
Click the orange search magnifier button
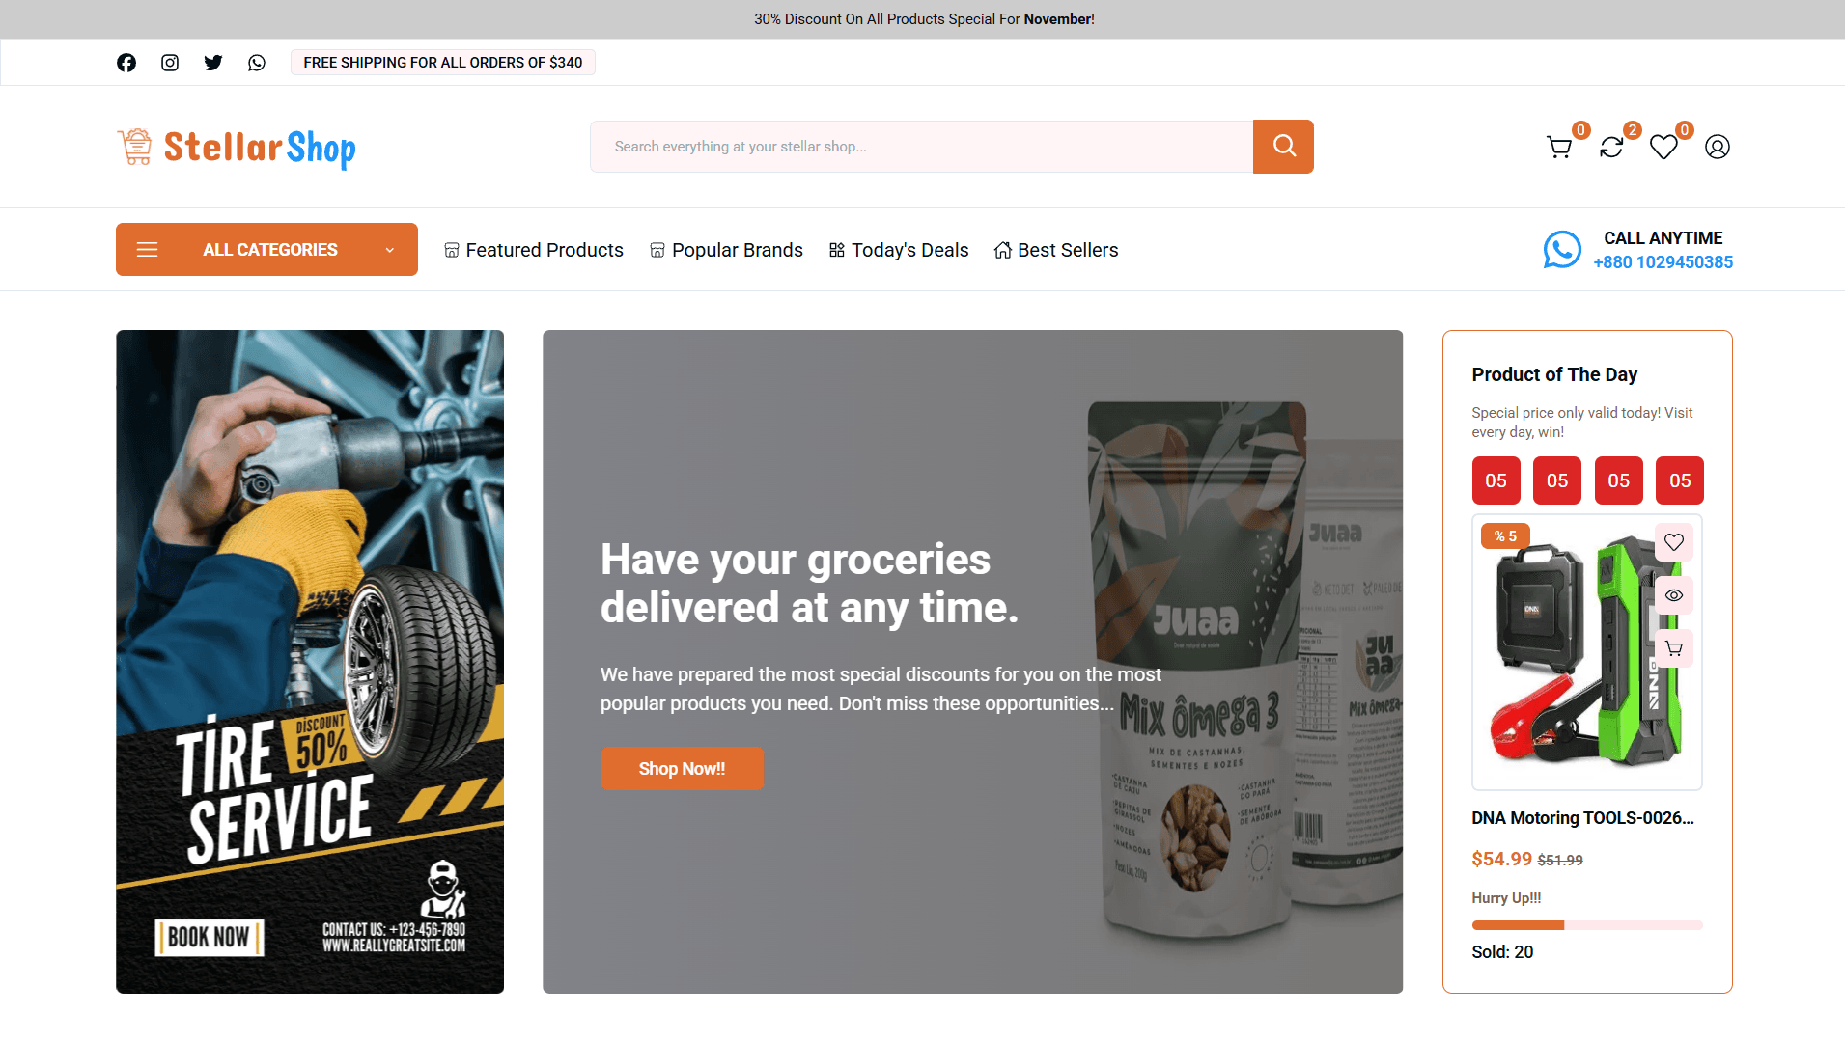tap(1283, 147)
